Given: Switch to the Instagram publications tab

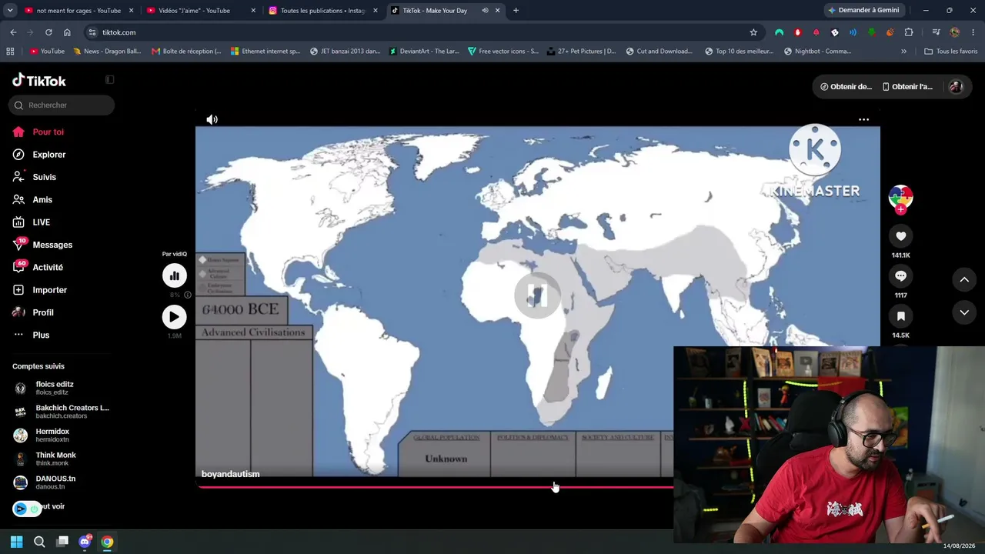Looking at the screenshot, I should [322, 11].
